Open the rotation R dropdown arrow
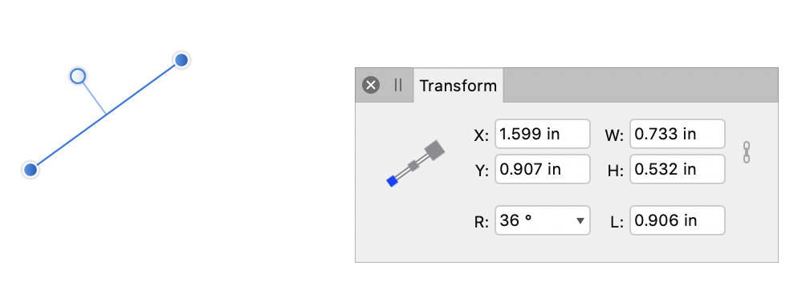Screen dimensions: 806x306 pyautogui.click(x=580, y=221)
